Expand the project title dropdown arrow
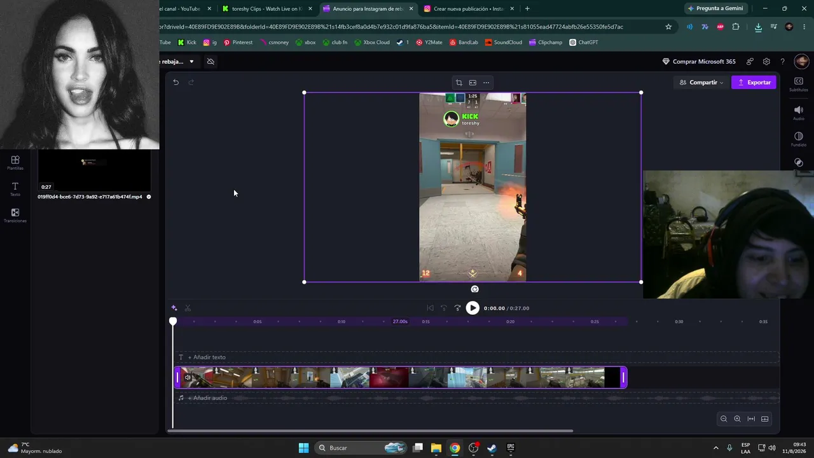This screenshot has height=458, width=814. pyautogui.click(x=191, y=62)
